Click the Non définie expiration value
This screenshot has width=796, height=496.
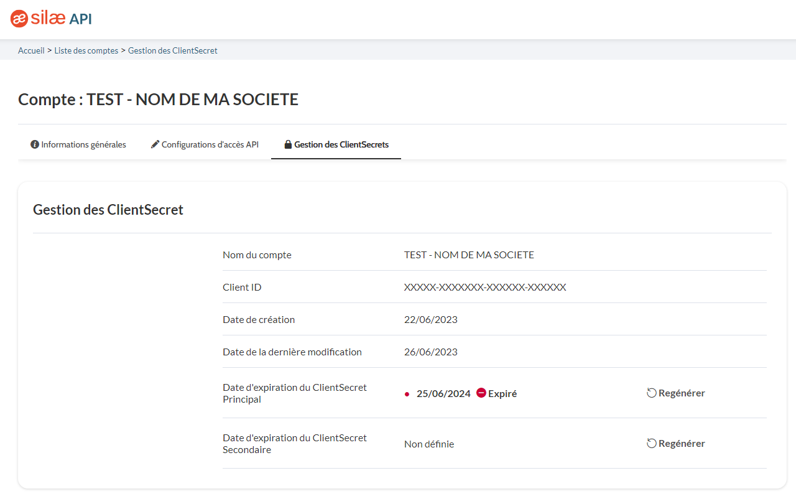[x=429, y=444]
